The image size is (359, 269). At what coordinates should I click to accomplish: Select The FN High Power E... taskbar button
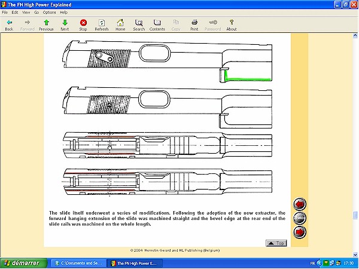click(x=135, y=263)
